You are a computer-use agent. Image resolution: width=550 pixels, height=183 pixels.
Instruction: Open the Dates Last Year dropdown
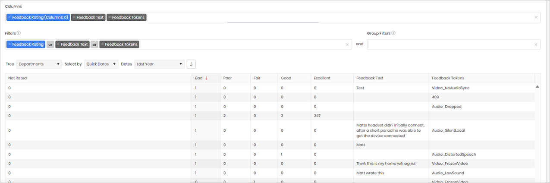(x=160, y=64)
